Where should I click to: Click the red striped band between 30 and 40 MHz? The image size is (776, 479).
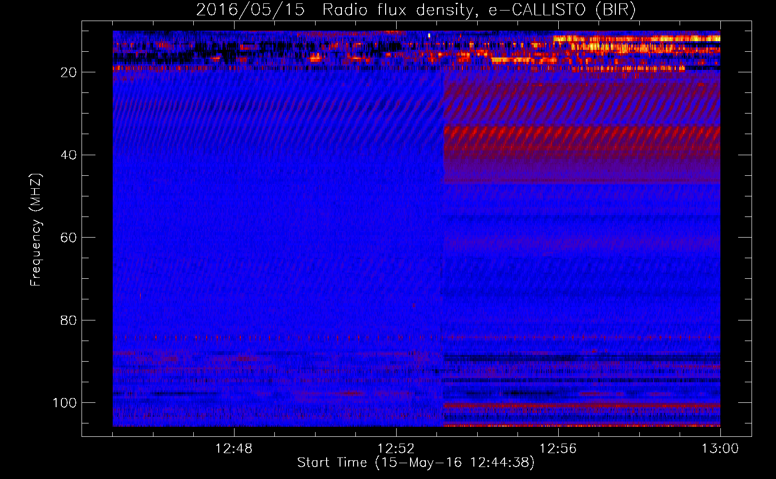[582, 138]
